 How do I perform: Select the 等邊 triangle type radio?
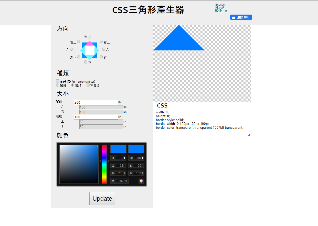point(58,85)
